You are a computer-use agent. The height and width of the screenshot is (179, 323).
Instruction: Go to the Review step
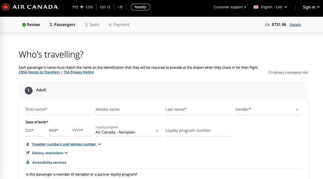point(31,25)
